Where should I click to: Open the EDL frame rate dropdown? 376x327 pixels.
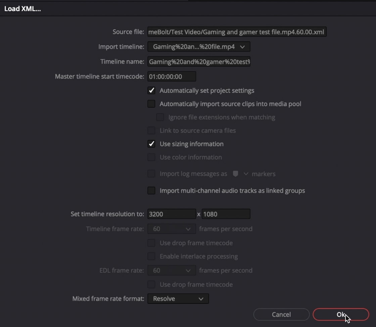point(172,270)
